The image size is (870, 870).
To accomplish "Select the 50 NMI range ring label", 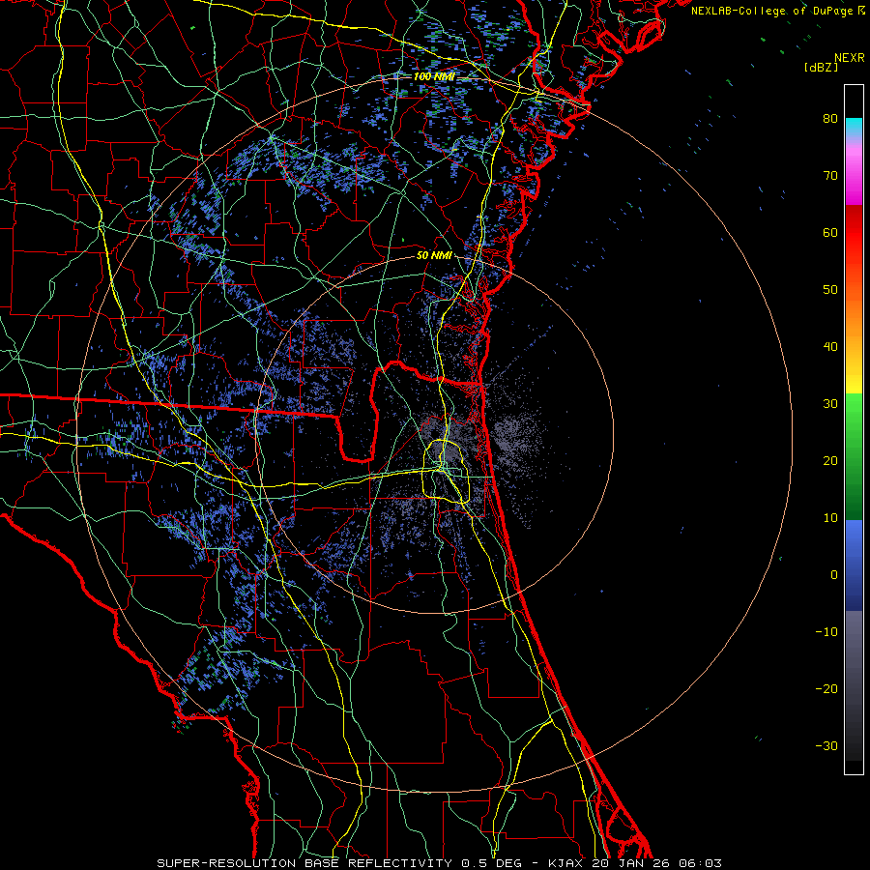I will click(434, 256).
